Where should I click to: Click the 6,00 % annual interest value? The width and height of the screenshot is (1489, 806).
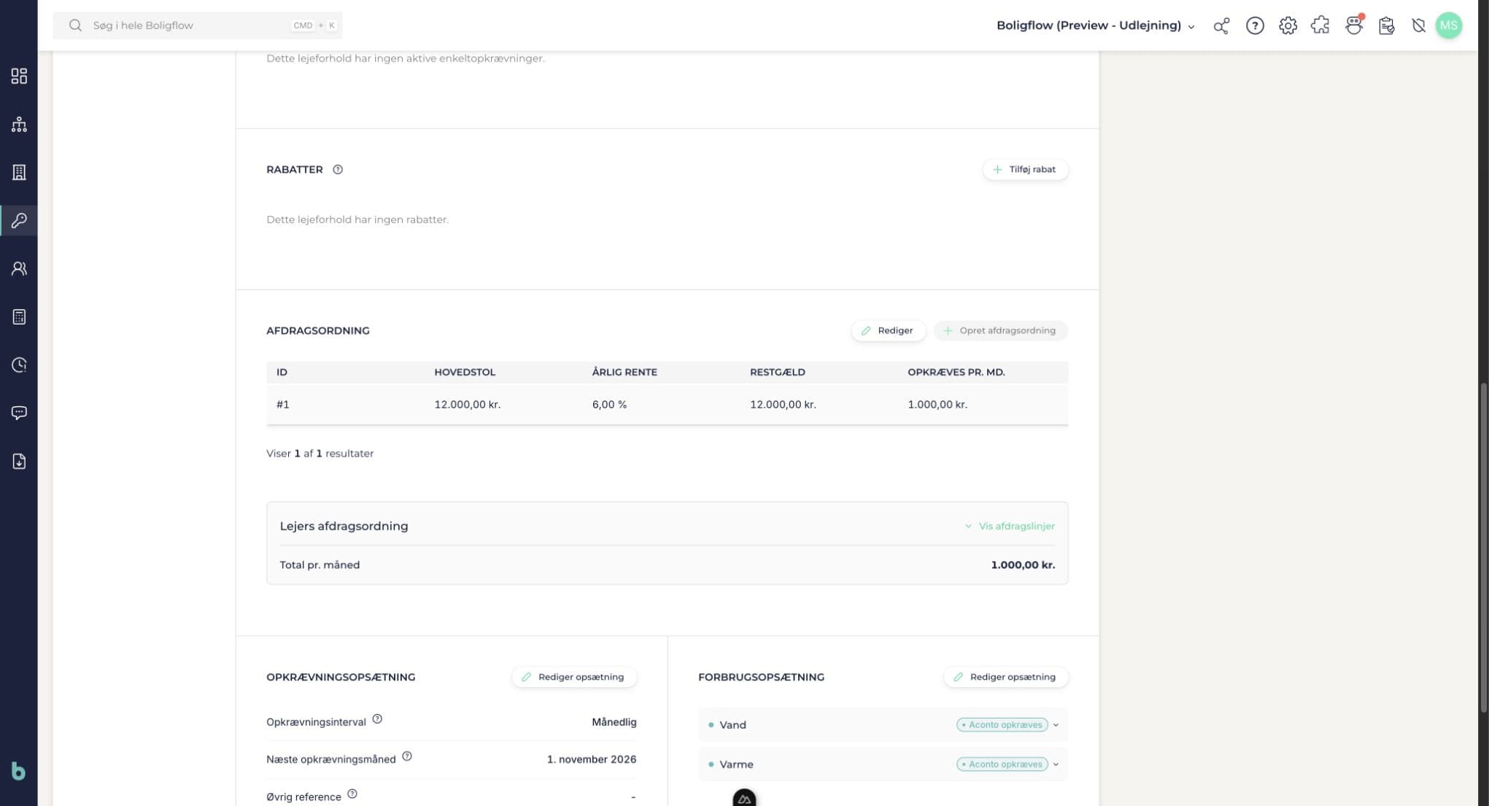click(609, 404)
